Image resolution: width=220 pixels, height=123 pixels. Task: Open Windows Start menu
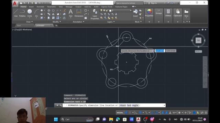(56, 119)
